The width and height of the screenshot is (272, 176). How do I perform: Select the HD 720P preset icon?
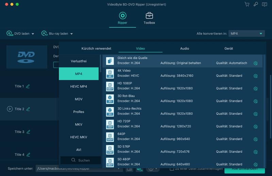110,124
